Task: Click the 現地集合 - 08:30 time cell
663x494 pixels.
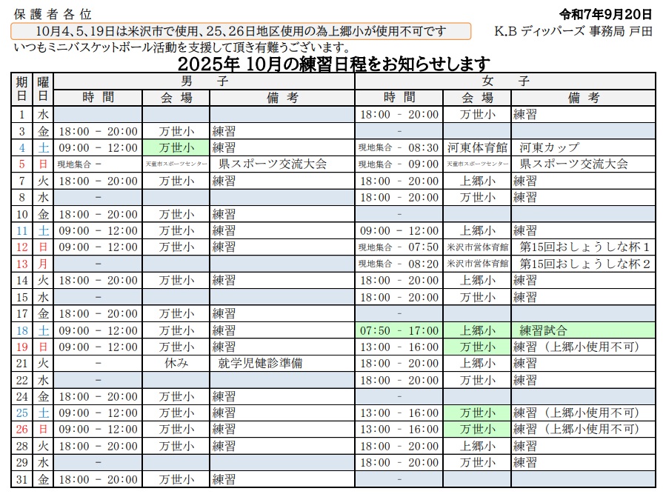Action: coord(399,147)
